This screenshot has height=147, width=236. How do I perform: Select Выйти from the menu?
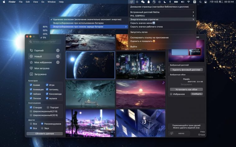point(134,47)
